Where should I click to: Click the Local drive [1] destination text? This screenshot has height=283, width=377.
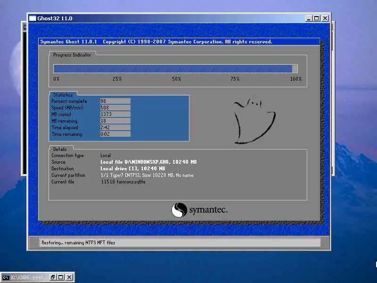coord(133,169)
